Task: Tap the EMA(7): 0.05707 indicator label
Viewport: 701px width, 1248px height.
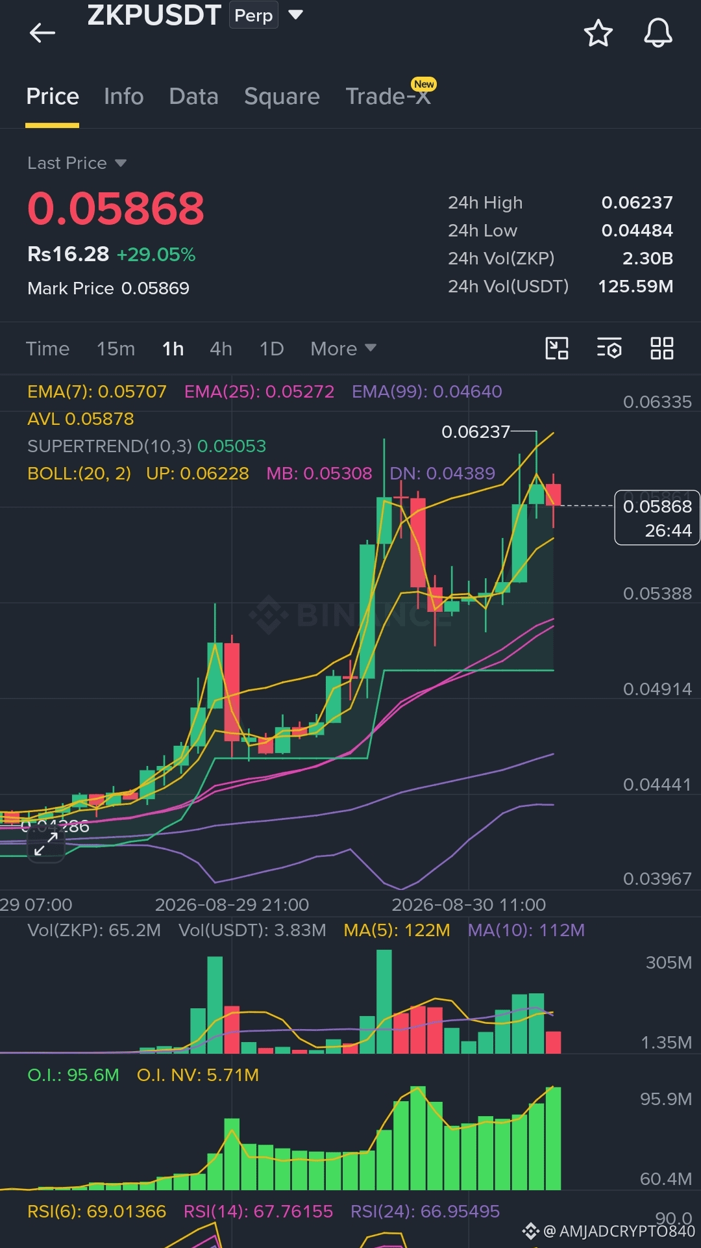Action: coord(97,392)
